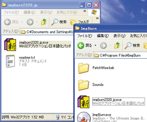147x122 pixels.
Task: Expand Back history dropdown in ImgBurn window
Action: coord(95,46)
